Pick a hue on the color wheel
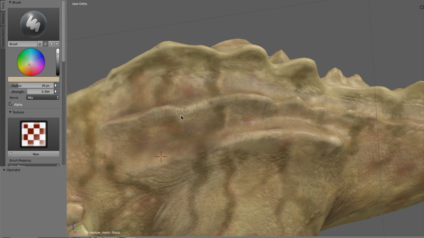Screen dimensions: 424x238 coord(31,62)
